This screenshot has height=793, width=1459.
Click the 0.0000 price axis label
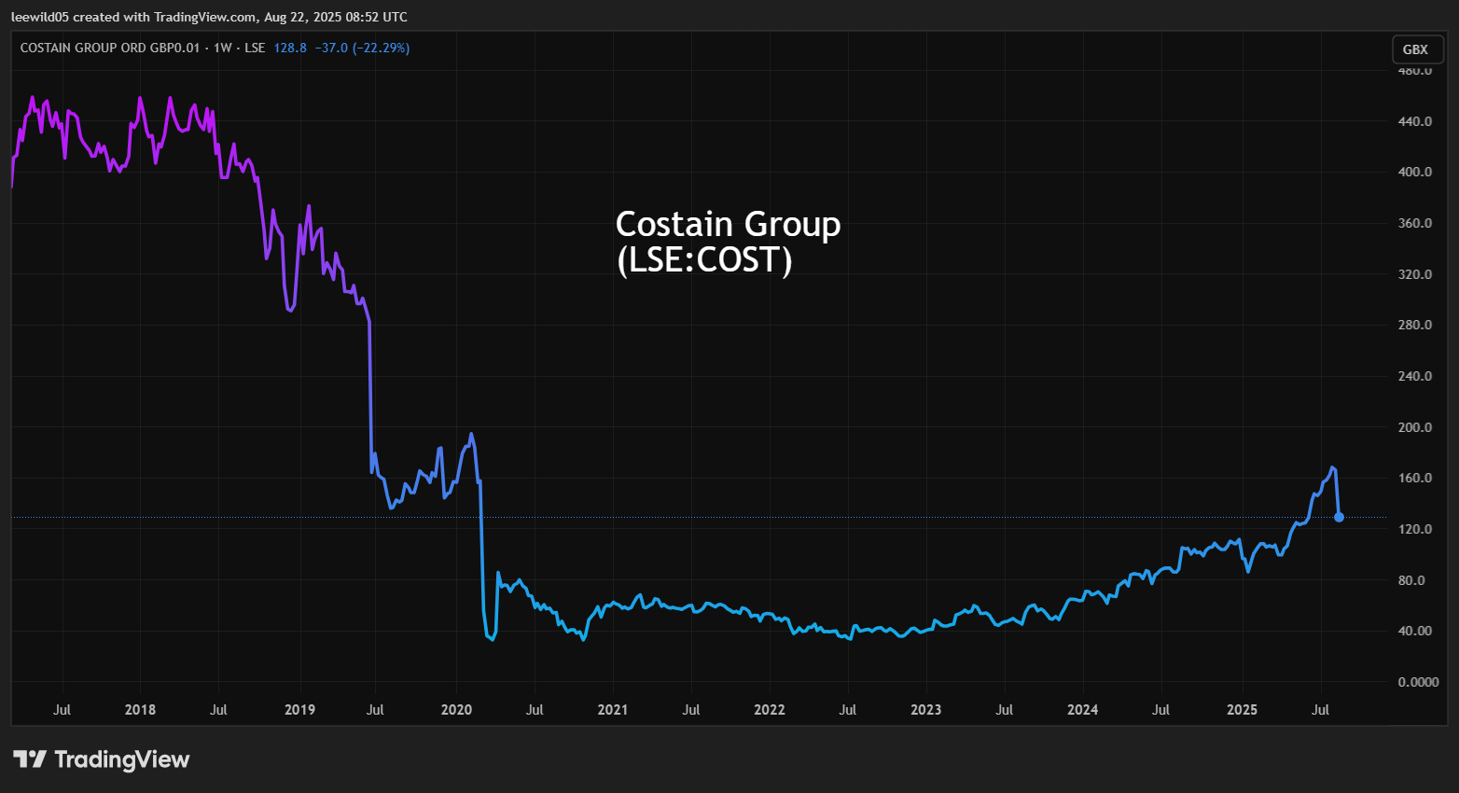point(1418,682)
